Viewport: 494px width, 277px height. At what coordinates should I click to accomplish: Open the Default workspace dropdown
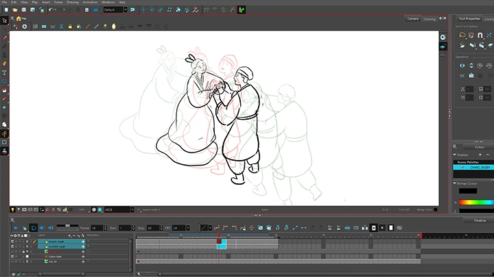coord(114,10)
